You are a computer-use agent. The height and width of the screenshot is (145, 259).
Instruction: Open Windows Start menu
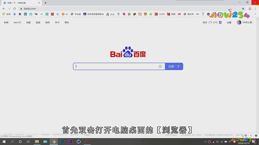[4, 141]
